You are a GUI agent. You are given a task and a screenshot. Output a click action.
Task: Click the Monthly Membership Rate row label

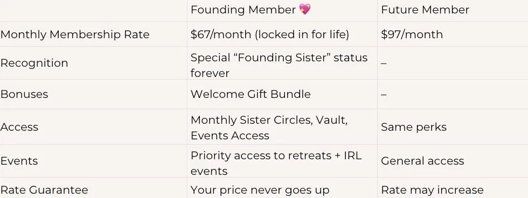pyautogui.click(x=75, y=34)
